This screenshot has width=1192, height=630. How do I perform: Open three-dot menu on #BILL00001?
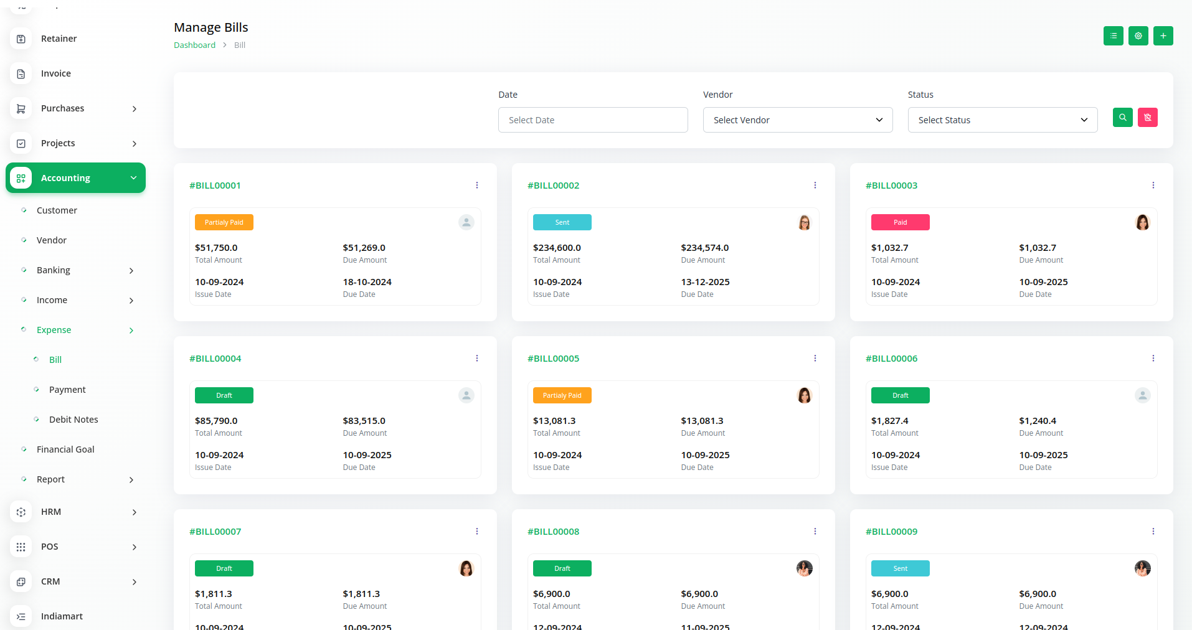click(477, 186)
